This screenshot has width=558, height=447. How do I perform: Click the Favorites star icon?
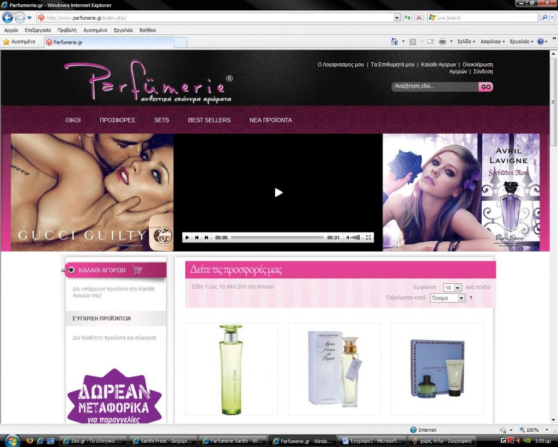coord(7,41)
